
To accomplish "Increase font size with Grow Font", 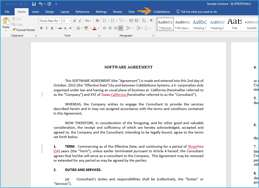I will [x=75, y=21].
